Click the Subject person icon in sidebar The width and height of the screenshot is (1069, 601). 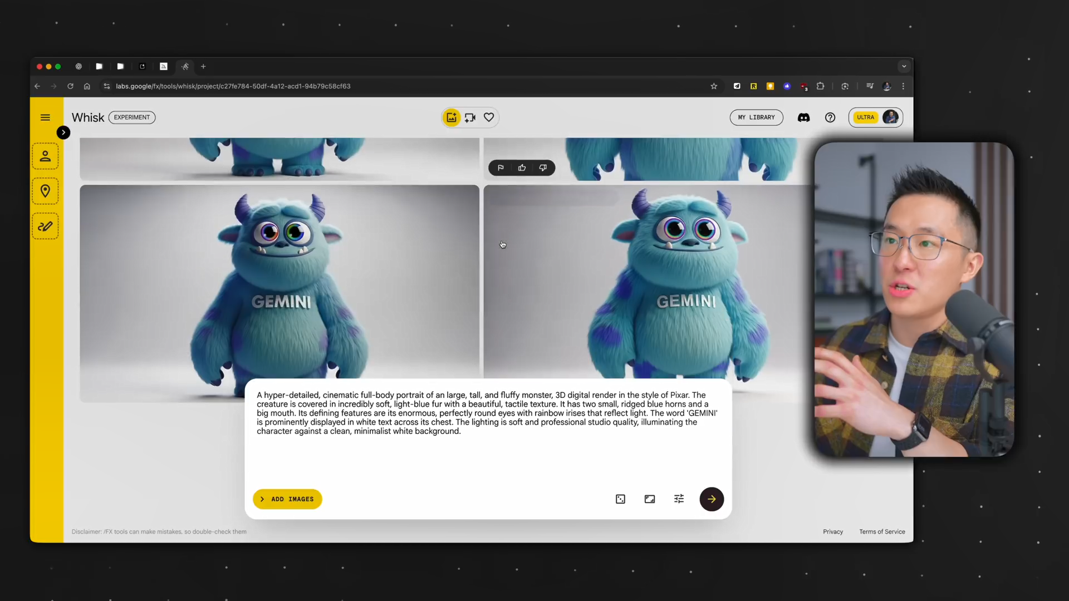point(45,156)
